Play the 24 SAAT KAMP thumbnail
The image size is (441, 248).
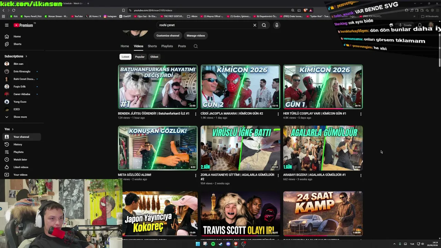click(x=323, y=214)
